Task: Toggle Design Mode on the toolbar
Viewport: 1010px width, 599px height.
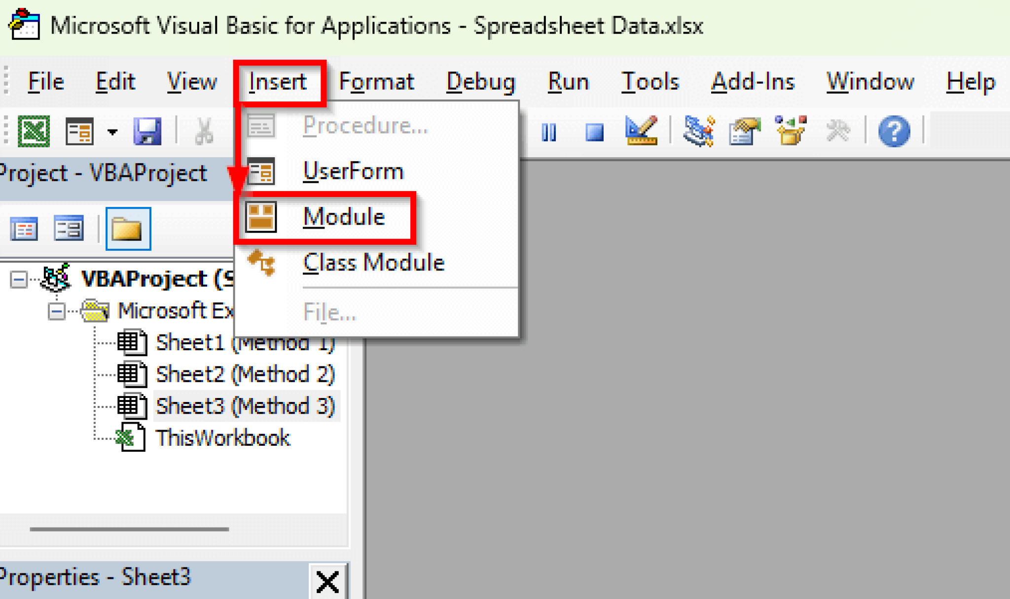Action: click(640, 131)
